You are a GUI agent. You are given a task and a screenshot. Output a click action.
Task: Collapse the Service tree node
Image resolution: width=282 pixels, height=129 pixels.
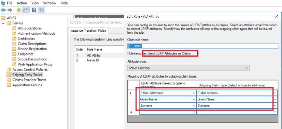[x=3, y=23]
